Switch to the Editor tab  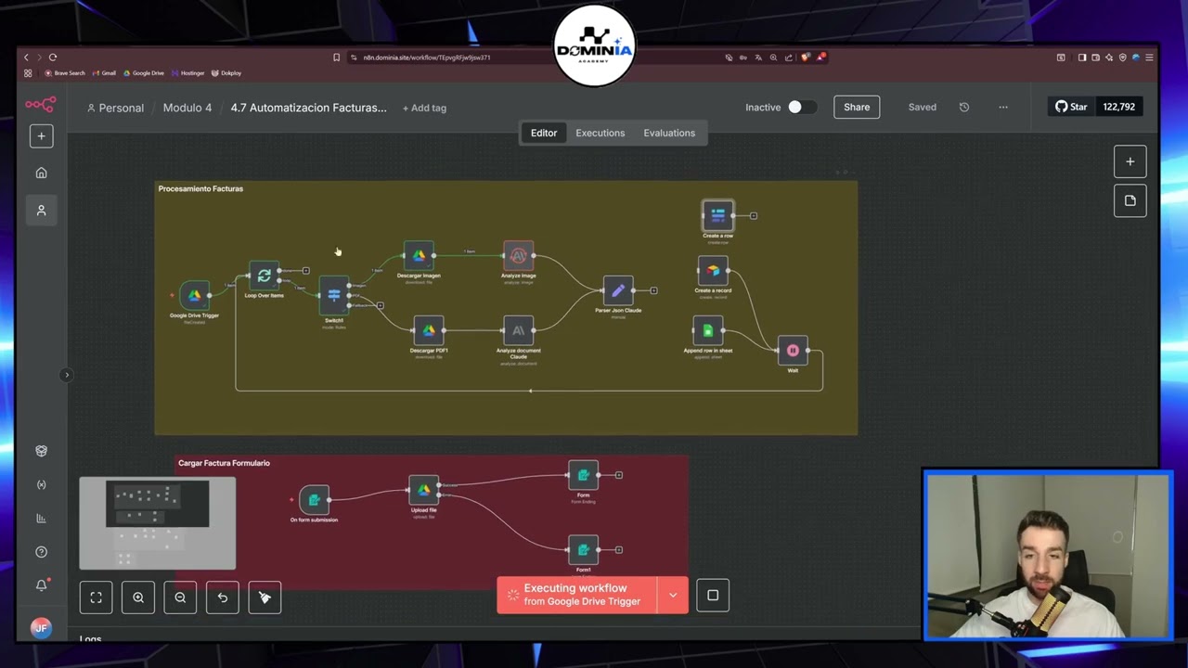pyautogui.click(x=544, y=133)
